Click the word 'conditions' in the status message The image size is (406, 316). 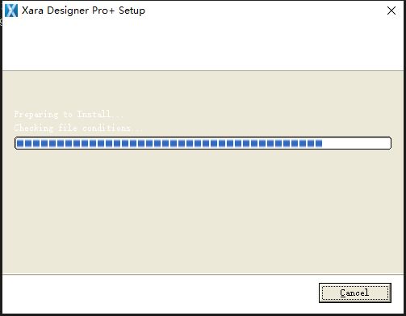click(107, 128)
